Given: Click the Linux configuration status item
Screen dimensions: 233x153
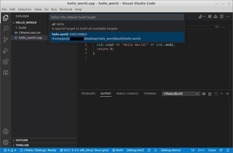Looking at the screenshot, I should point(212,150).
